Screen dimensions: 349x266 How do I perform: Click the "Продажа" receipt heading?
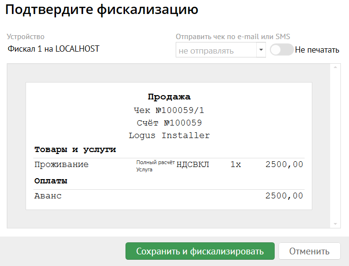click(169, 97)
